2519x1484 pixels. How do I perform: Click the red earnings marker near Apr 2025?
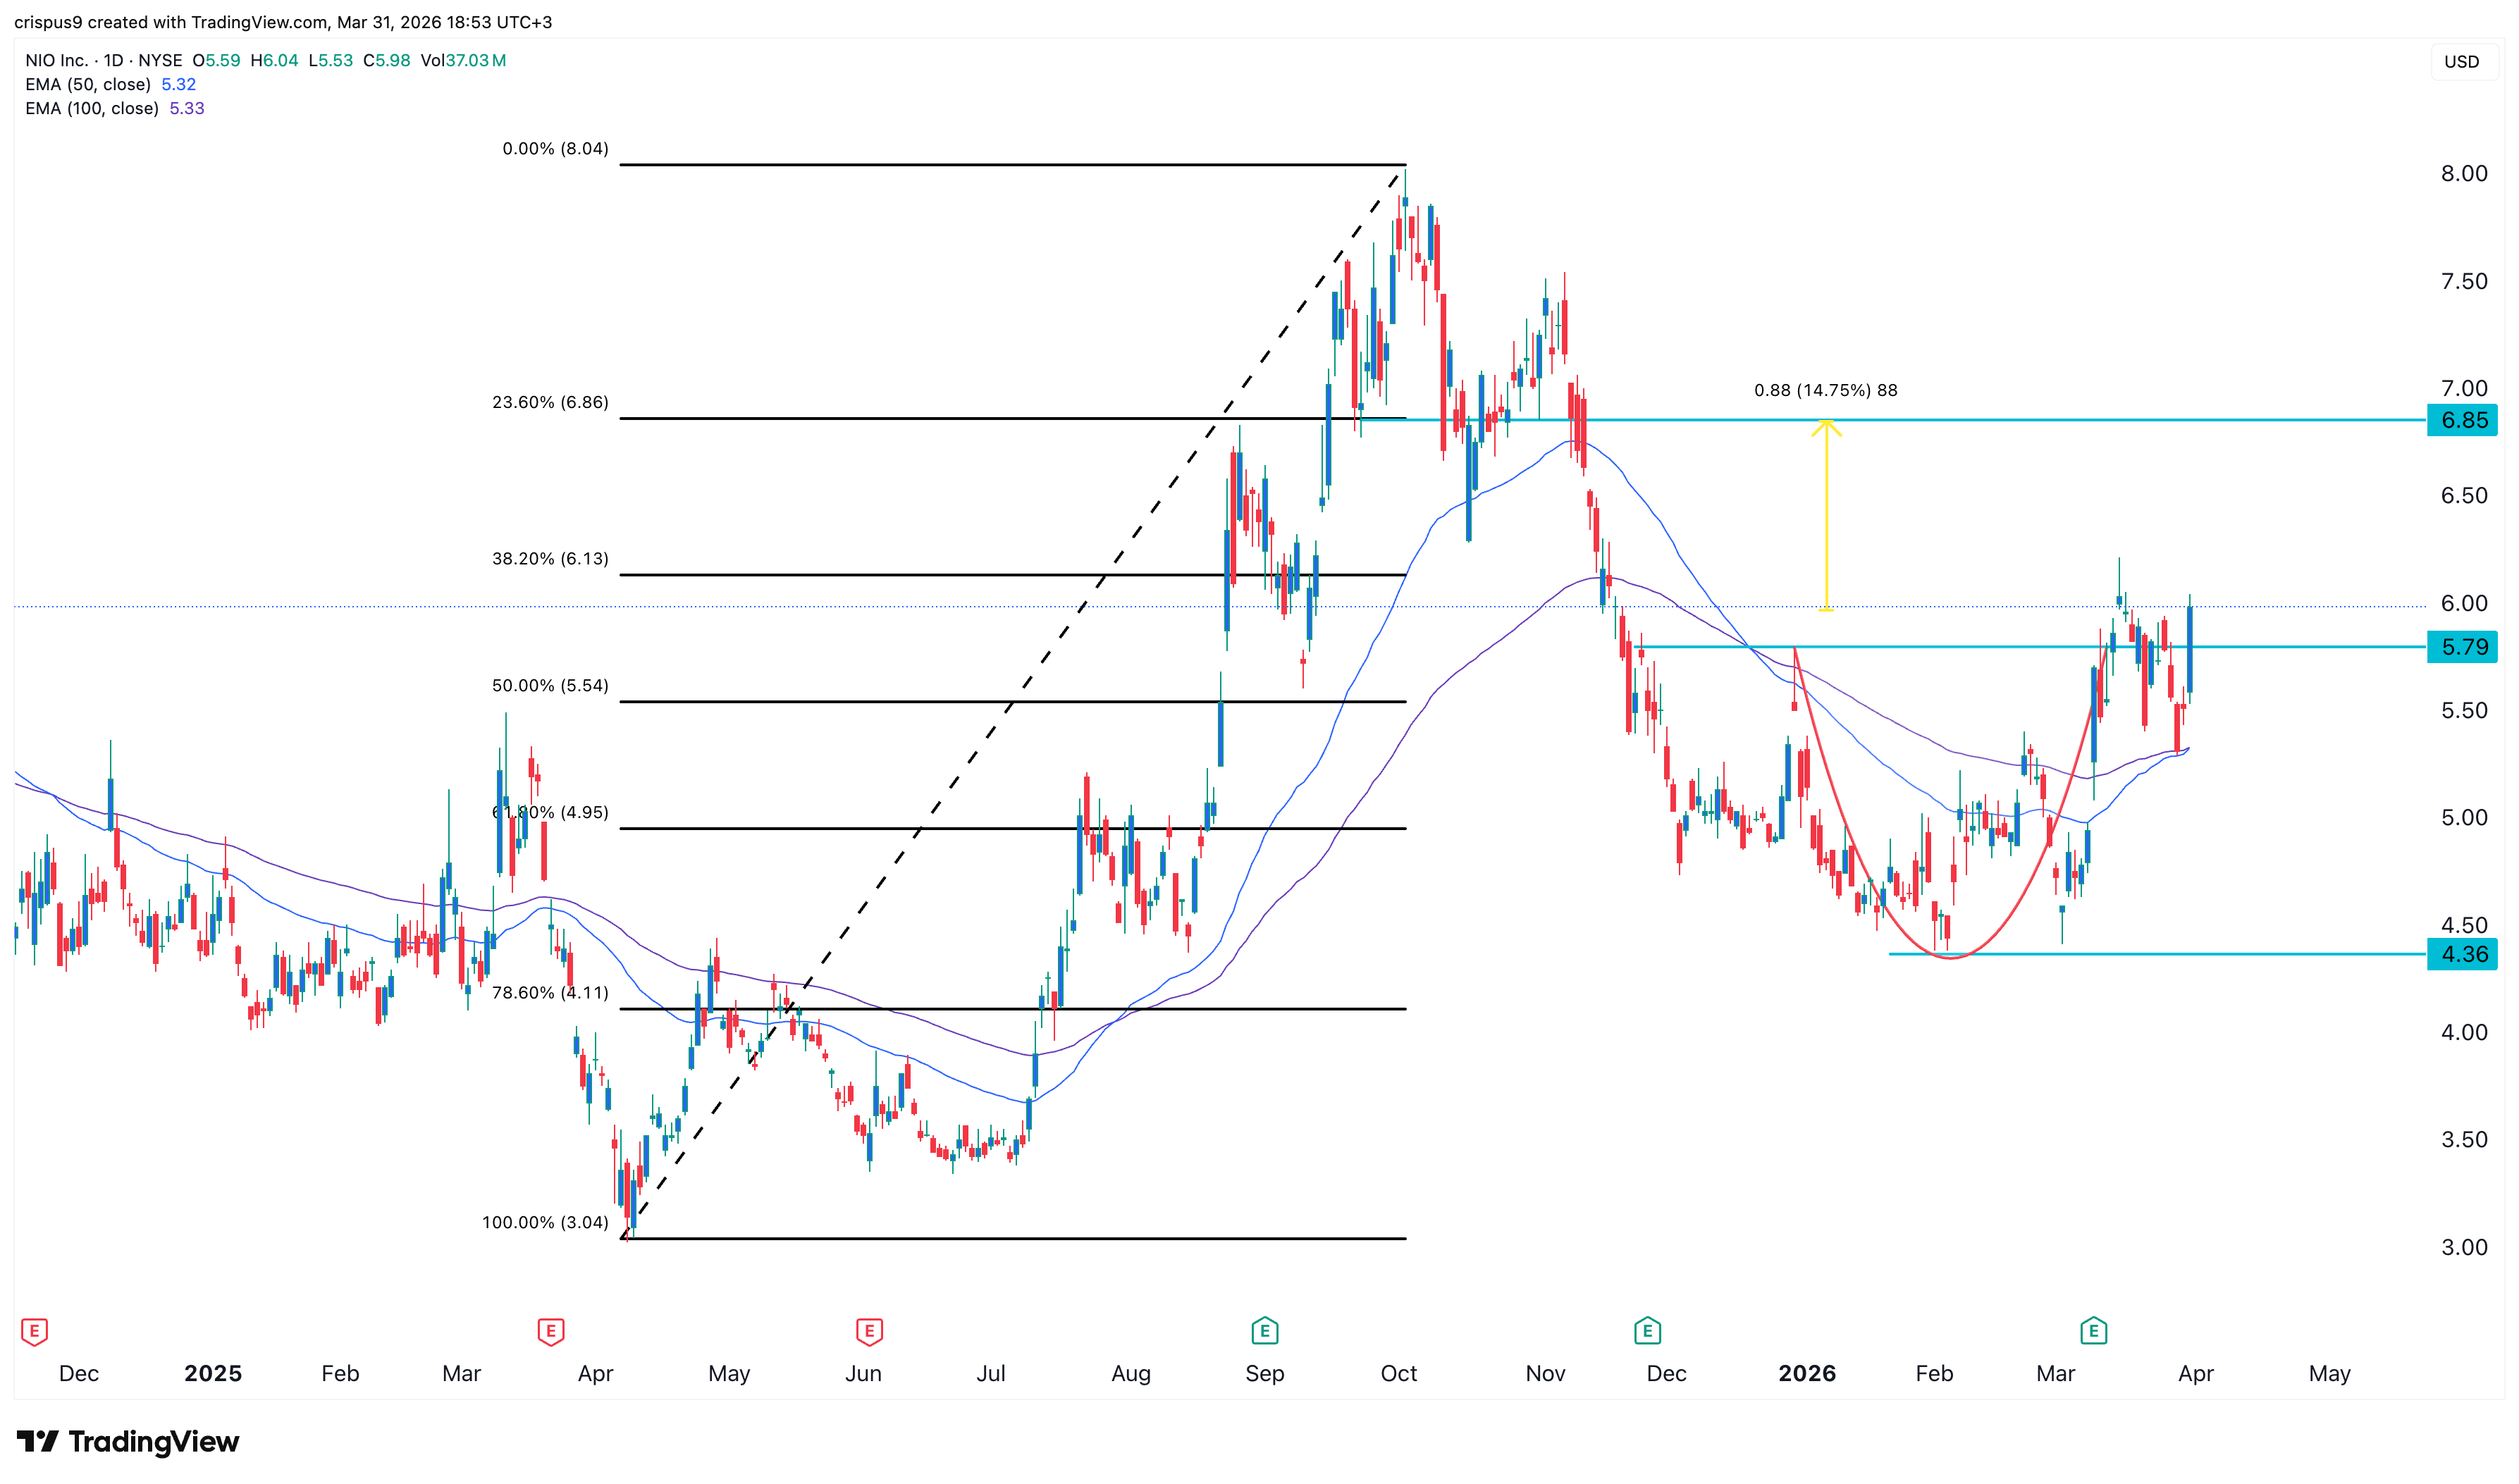[x=551, y=1331]
